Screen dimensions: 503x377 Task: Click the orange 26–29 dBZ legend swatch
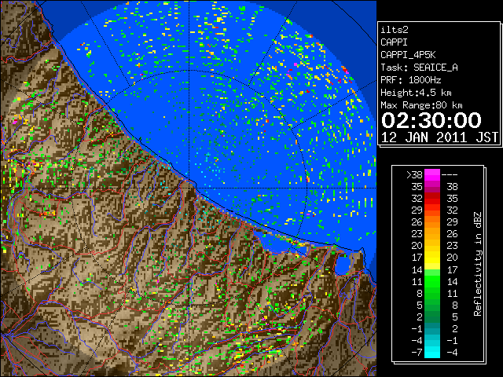432,222
